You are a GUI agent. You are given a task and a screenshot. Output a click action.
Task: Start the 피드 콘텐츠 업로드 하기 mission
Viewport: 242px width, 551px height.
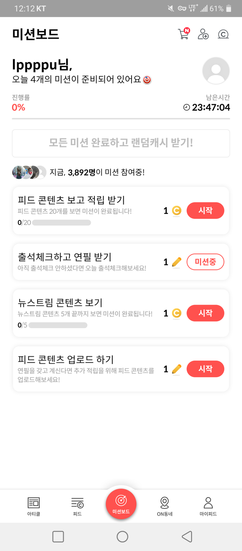click(205, 369)
